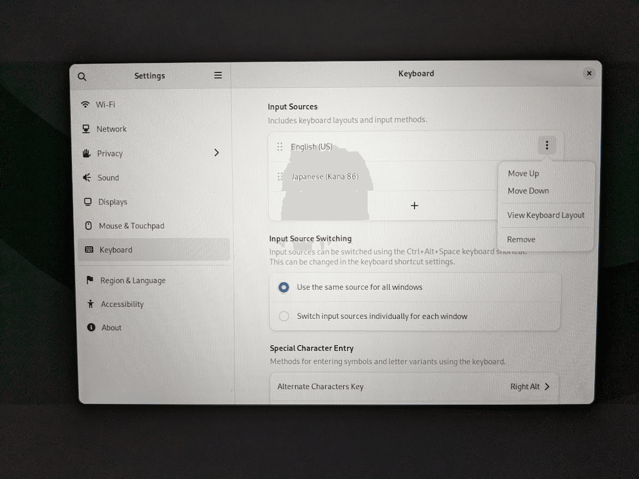Open English (US) three-dot options menu
Image resolution: width=639 pixels, height=479 pixels.
click(x=547, y=145)
